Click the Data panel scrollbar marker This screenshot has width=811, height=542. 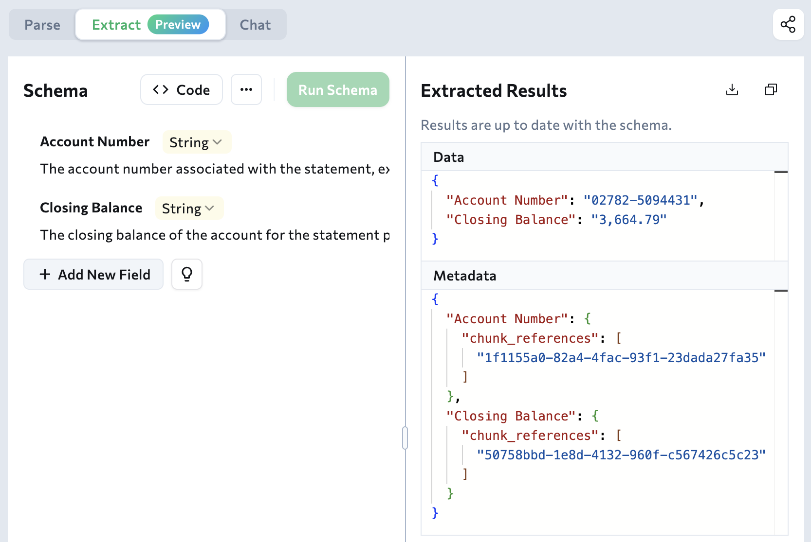point(781,172)
